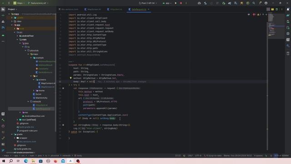Open the Project tool window folder icon
Image resolution: width=291 pixels, height=164 pixels.
click(x=3, y=9)
